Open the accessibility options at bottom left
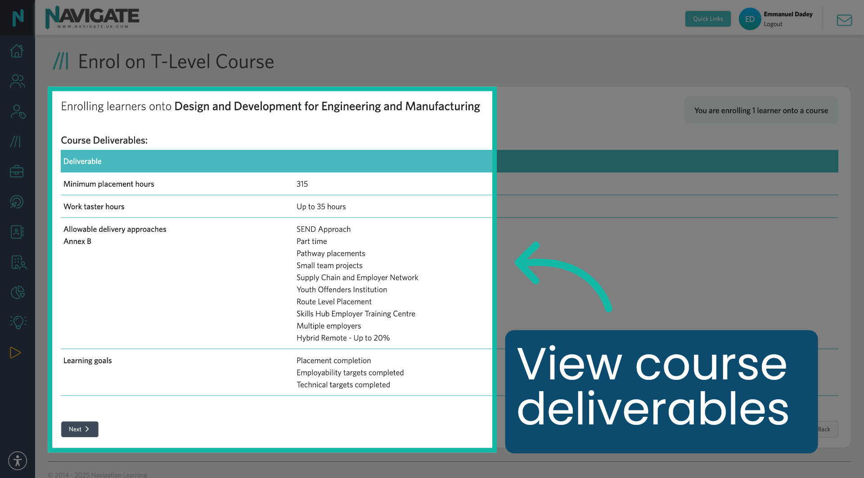Image resolution: width=864 pixels, height=478 pixels. [17, 460]
